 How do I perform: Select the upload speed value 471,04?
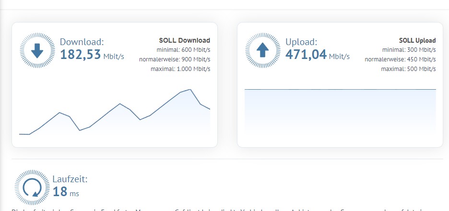306,54
